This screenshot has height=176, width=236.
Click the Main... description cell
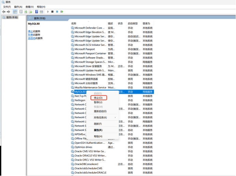pos(112,70)
